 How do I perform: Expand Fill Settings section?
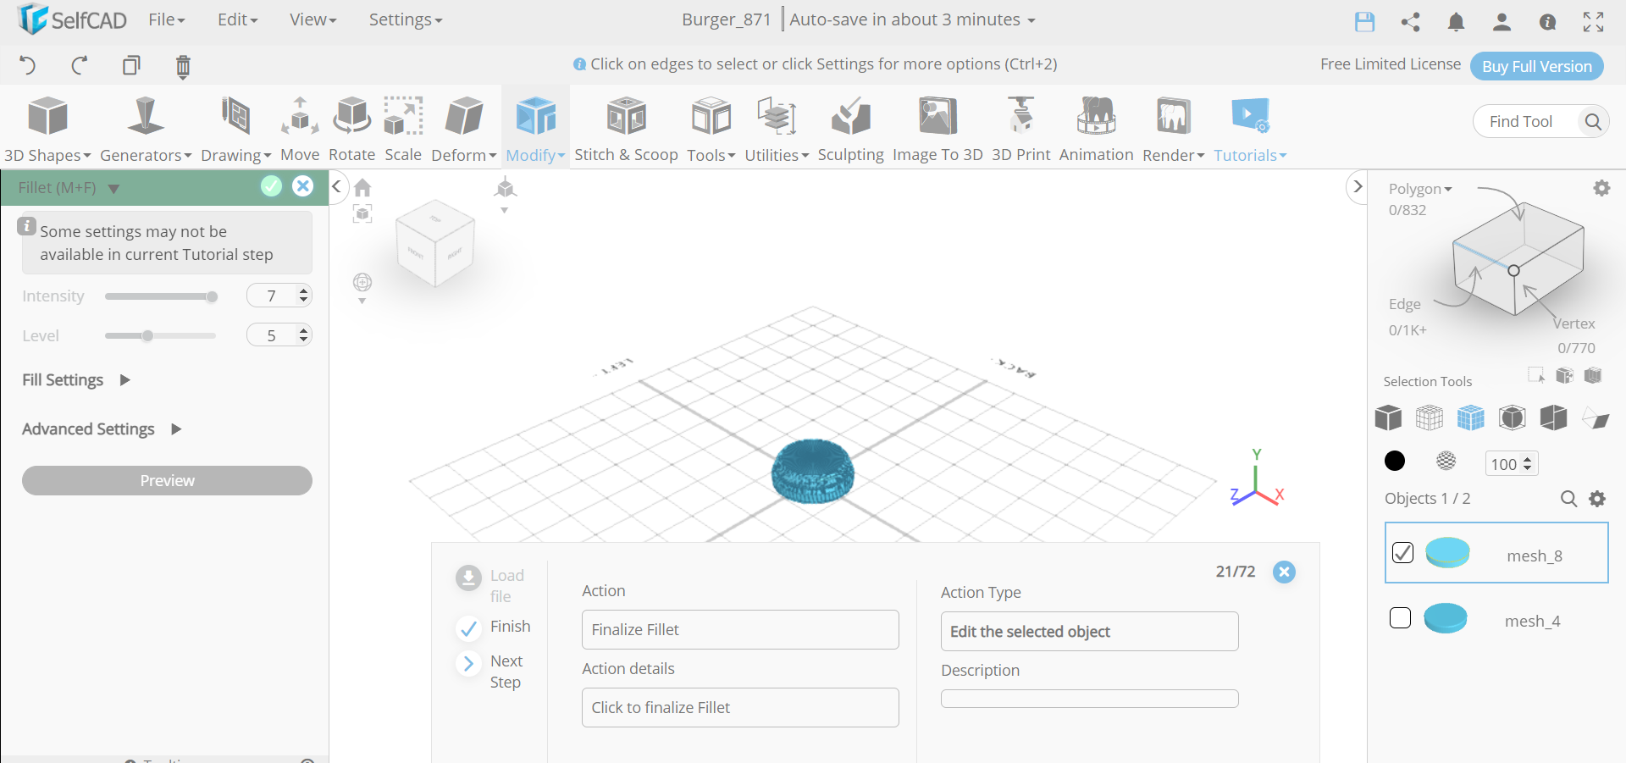pos(76,380)
